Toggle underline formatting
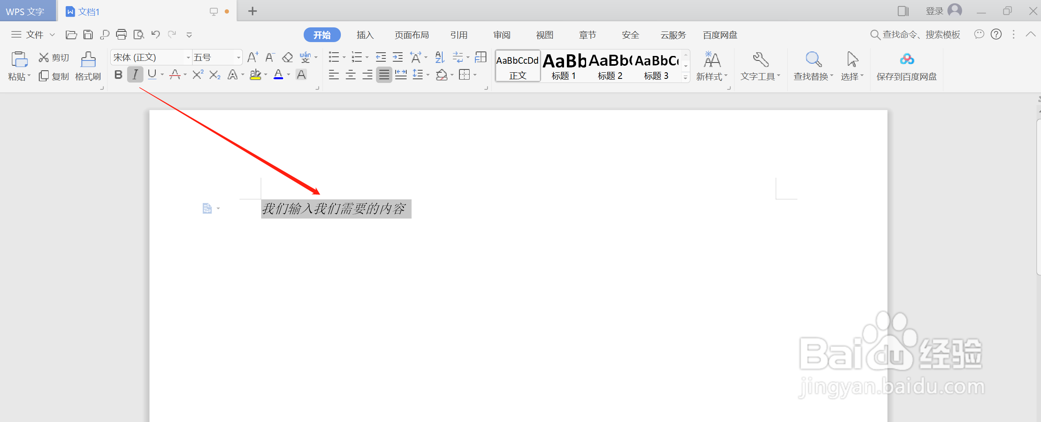Image resolution: width=1041 pixels, height=422 pixels. pos(152,75)
